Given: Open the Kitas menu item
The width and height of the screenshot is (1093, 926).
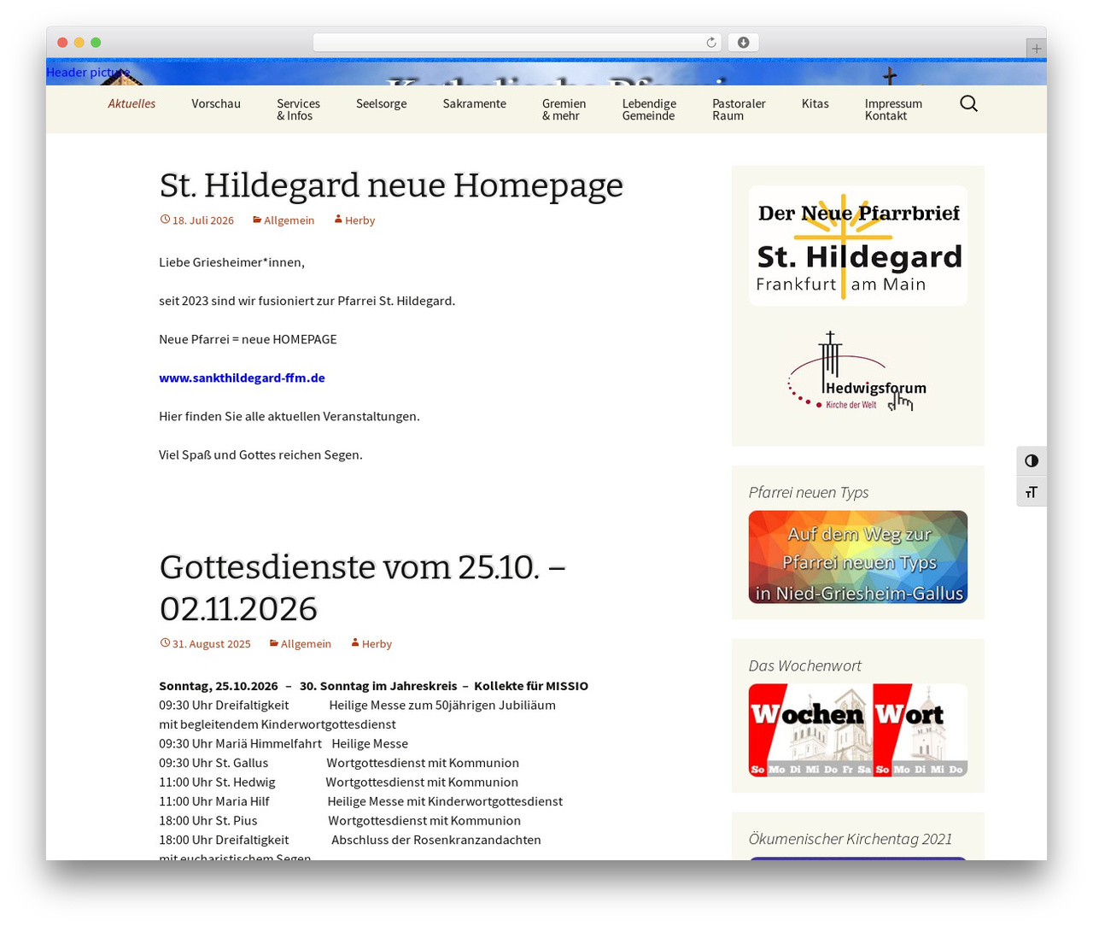Looking at the screenshot, I should (815, 104).
